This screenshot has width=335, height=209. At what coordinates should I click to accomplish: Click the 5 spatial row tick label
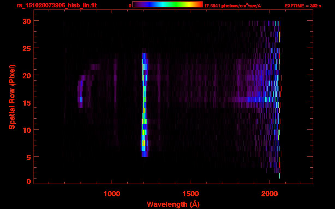29,157
